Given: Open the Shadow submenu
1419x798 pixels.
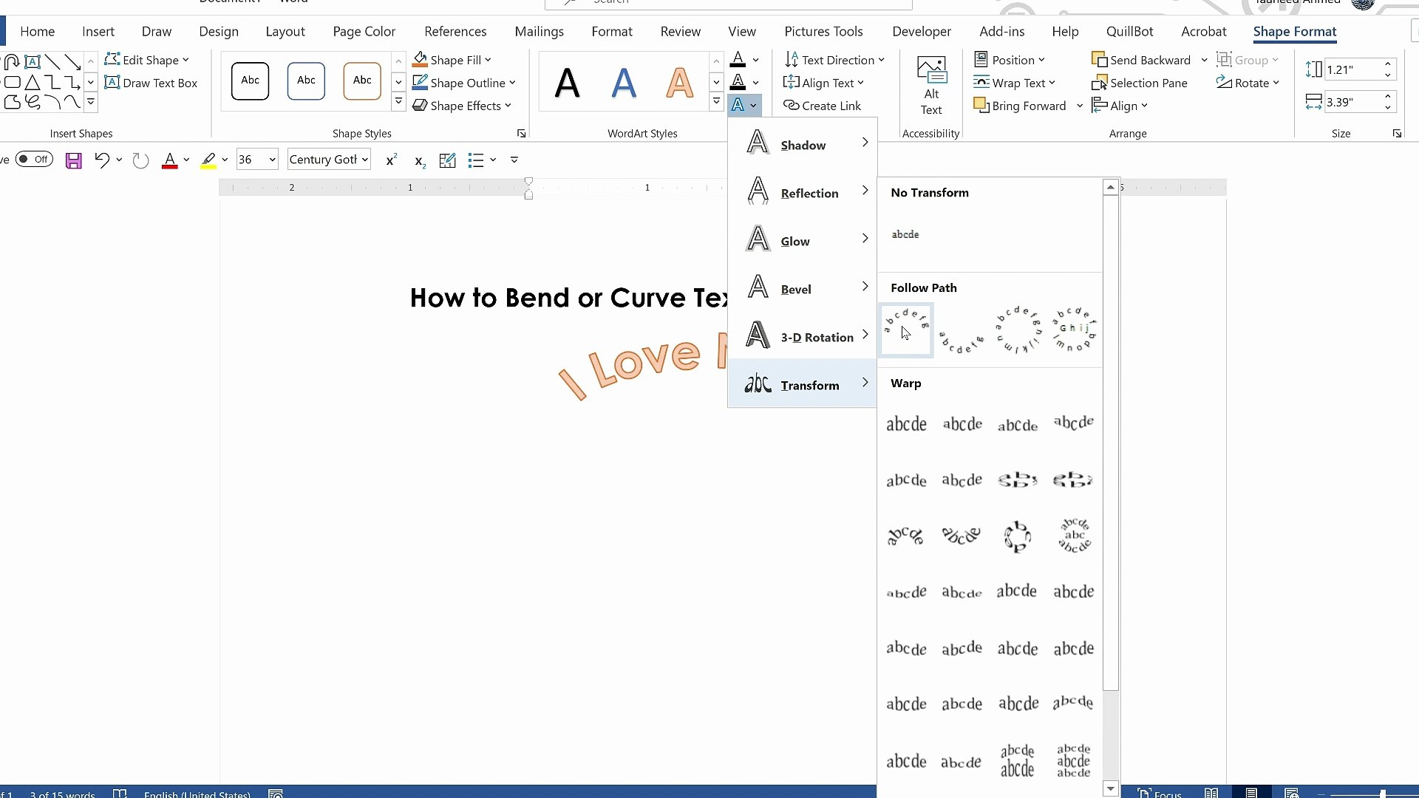Looking at the screenshot, I should [x=803, y=143].
